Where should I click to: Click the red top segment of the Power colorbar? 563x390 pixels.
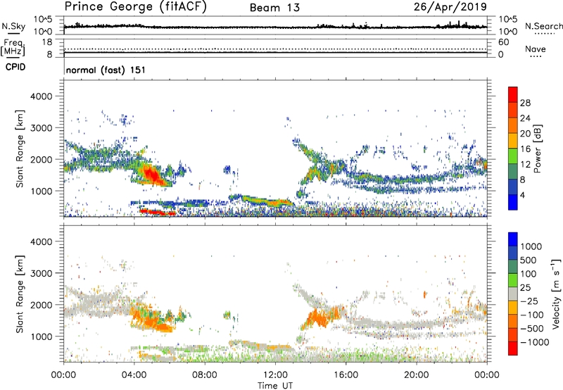point(513,95)
